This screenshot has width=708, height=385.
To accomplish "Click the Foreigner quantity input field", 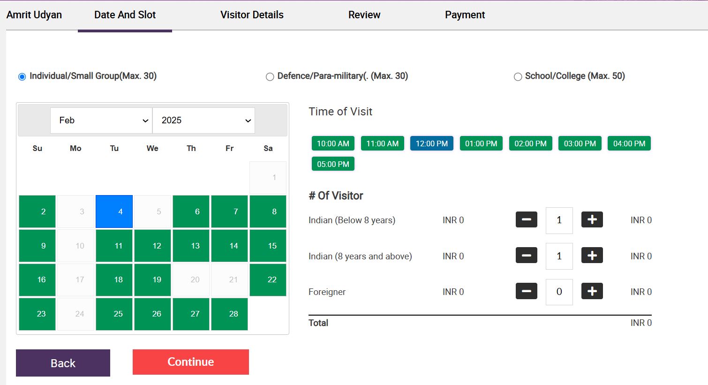I will coord(559,292).
